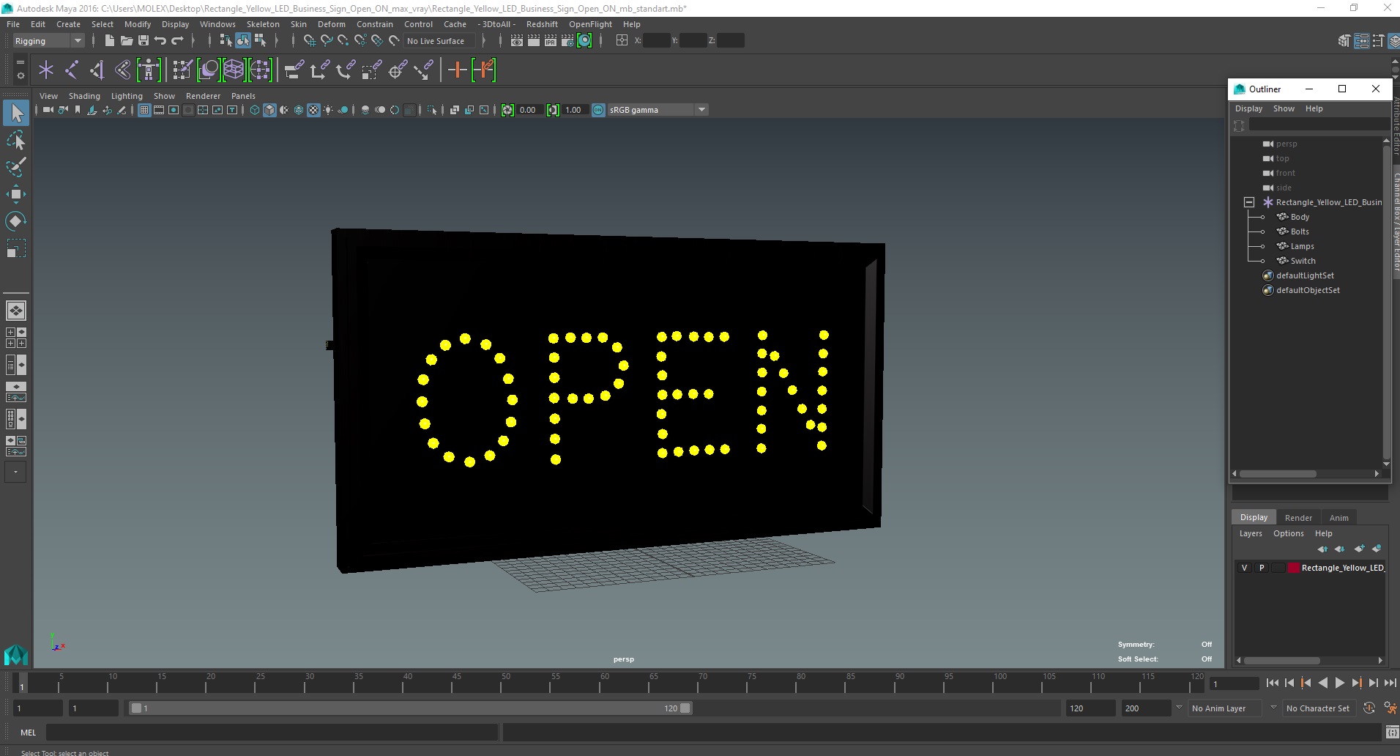The height and width of the screenshot is (756, 1400).
Task: Open the Render Current Frame icon
Action: tap(533, 41)
